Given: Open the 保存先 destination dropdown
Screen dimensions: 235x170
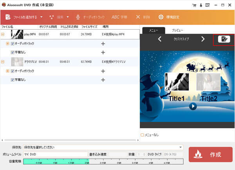Looking at the screenshot, I should [x=181, y=147].
